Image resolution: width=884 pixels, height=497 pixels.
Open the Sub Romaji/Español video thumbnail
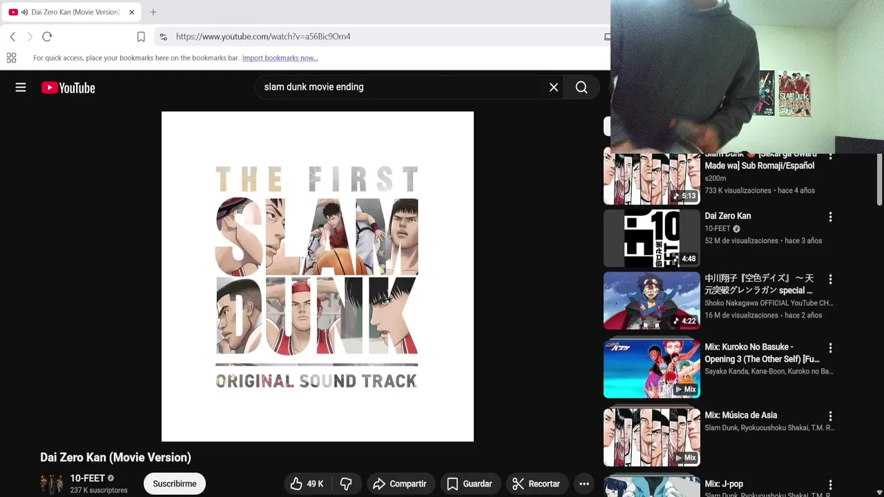pyautogui.click(x=652, y=178)
